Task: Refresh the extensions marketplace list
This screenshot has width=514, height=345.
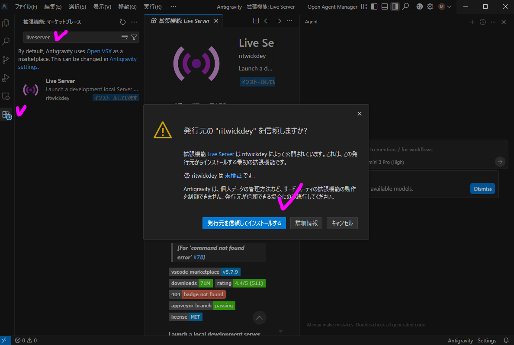Action: point(123,22)
